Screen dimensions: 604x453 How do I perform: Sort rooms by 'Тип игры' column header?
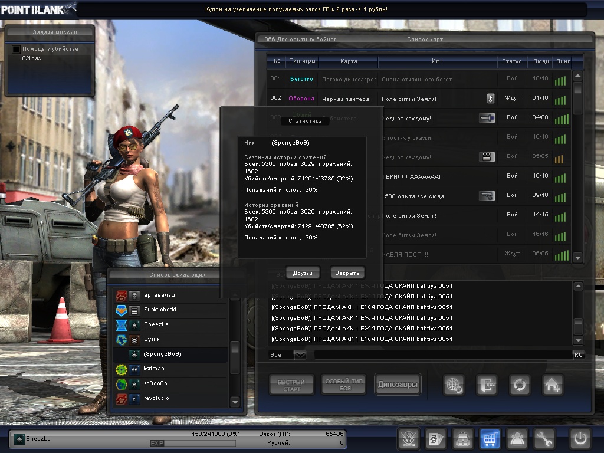[303, 61]
